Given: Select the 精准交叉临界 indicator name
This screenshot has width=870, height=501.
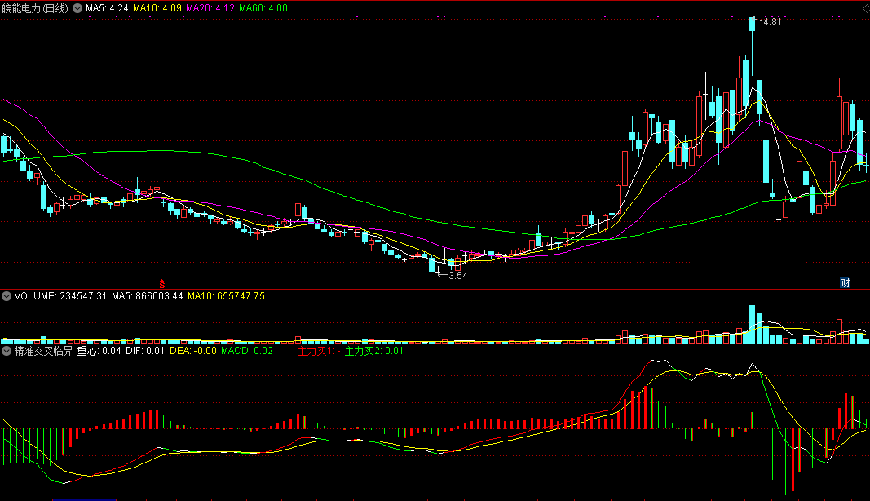Looking at the screenshot, I should [43, 351].
